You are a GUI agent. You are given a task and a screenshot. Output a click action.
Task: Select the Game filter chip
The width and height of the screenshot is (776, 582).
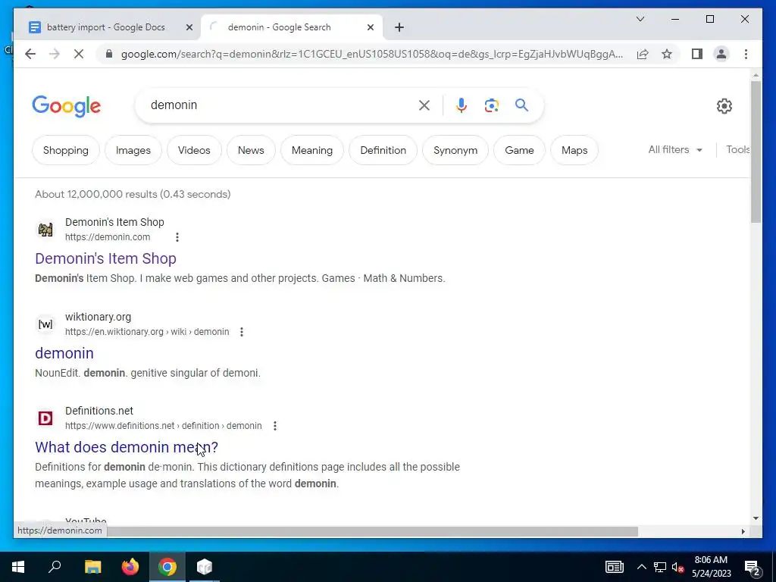[519, 150]
